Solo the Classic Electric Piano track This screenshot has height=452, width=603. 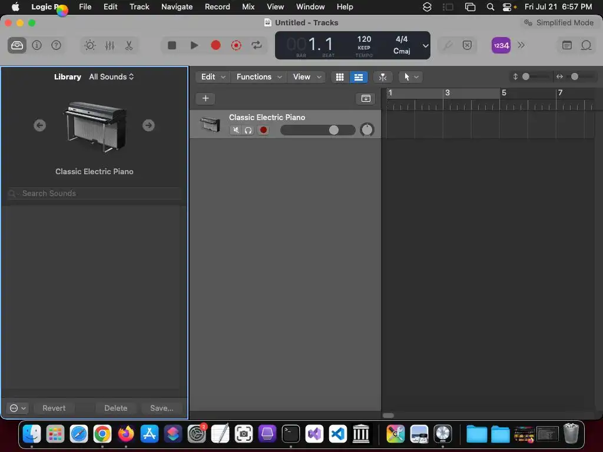point(248,130)
